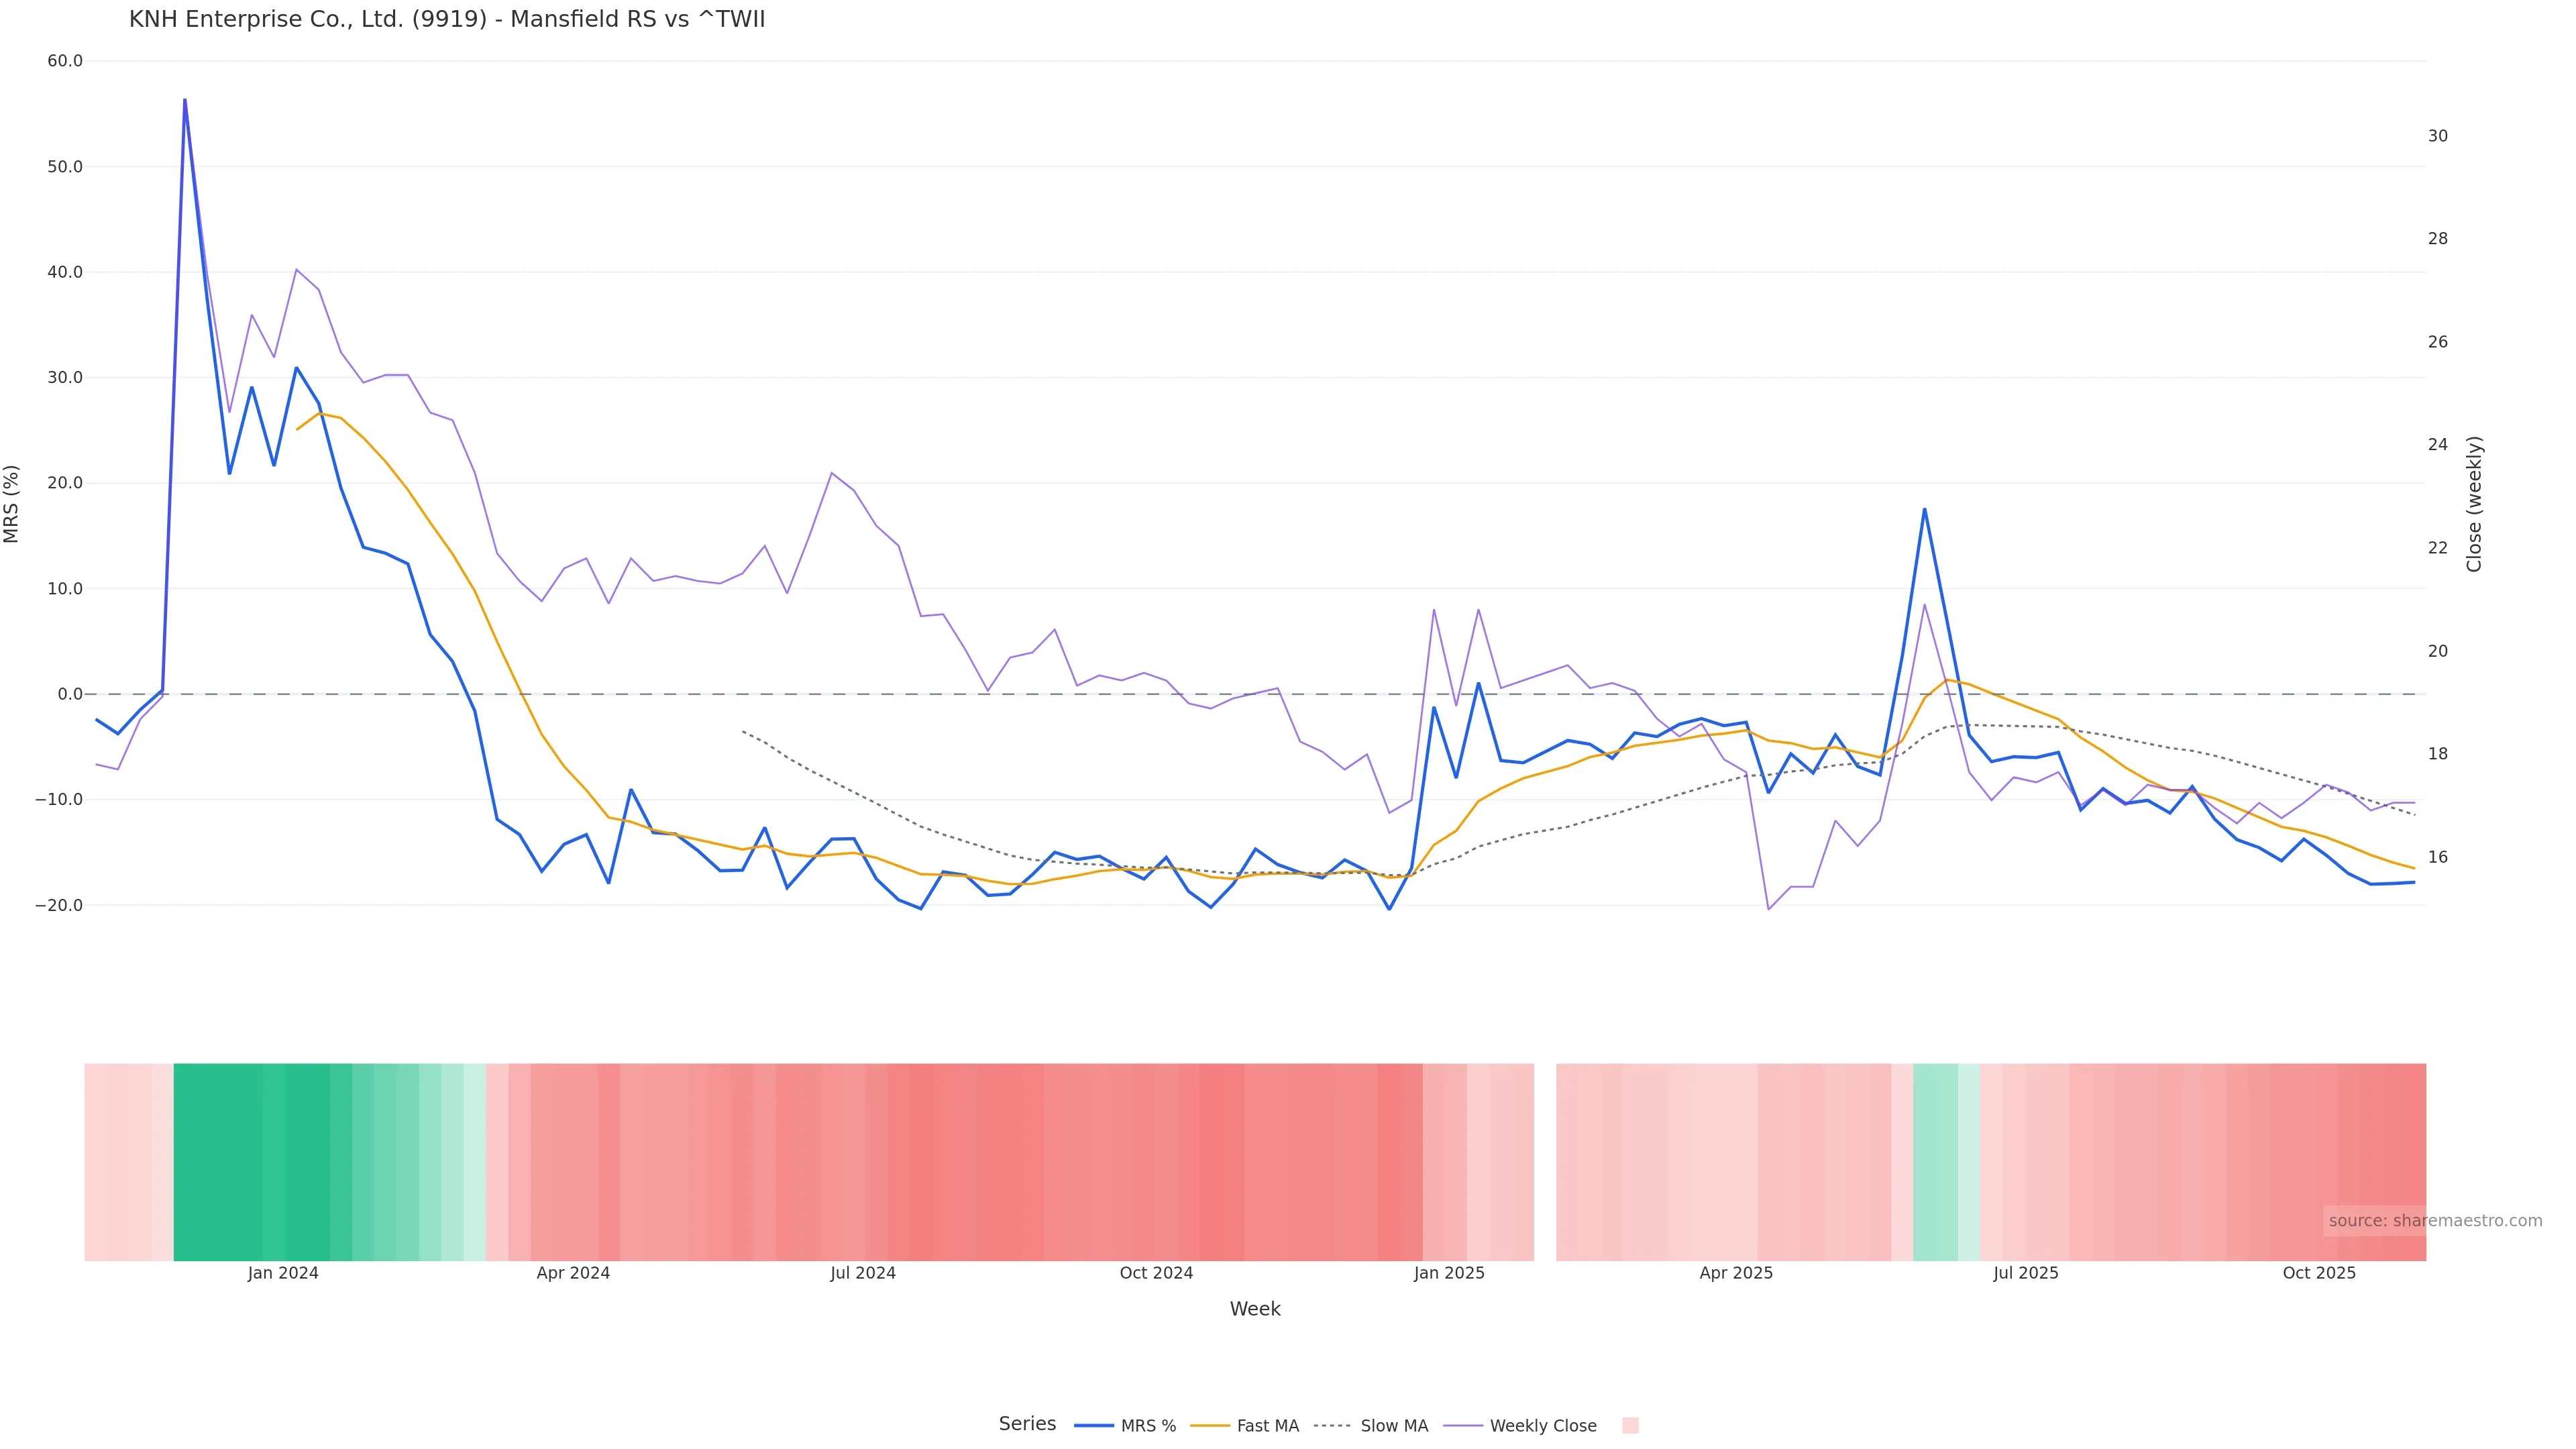The image size is (2576, 1449).
Task: Click the Jul 2024 x-axis tick label
Action: pos(862,1274)
